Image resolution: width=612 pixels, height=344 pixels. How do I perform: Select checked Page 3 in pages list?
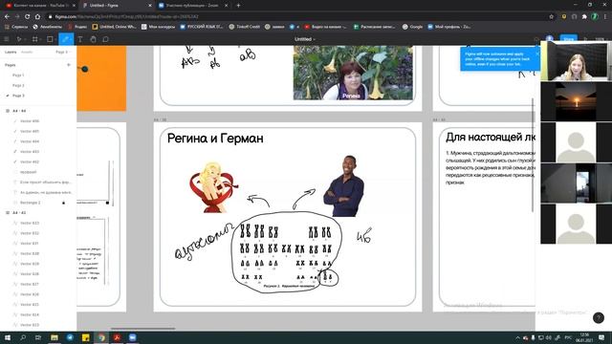[x=18, y=96]
